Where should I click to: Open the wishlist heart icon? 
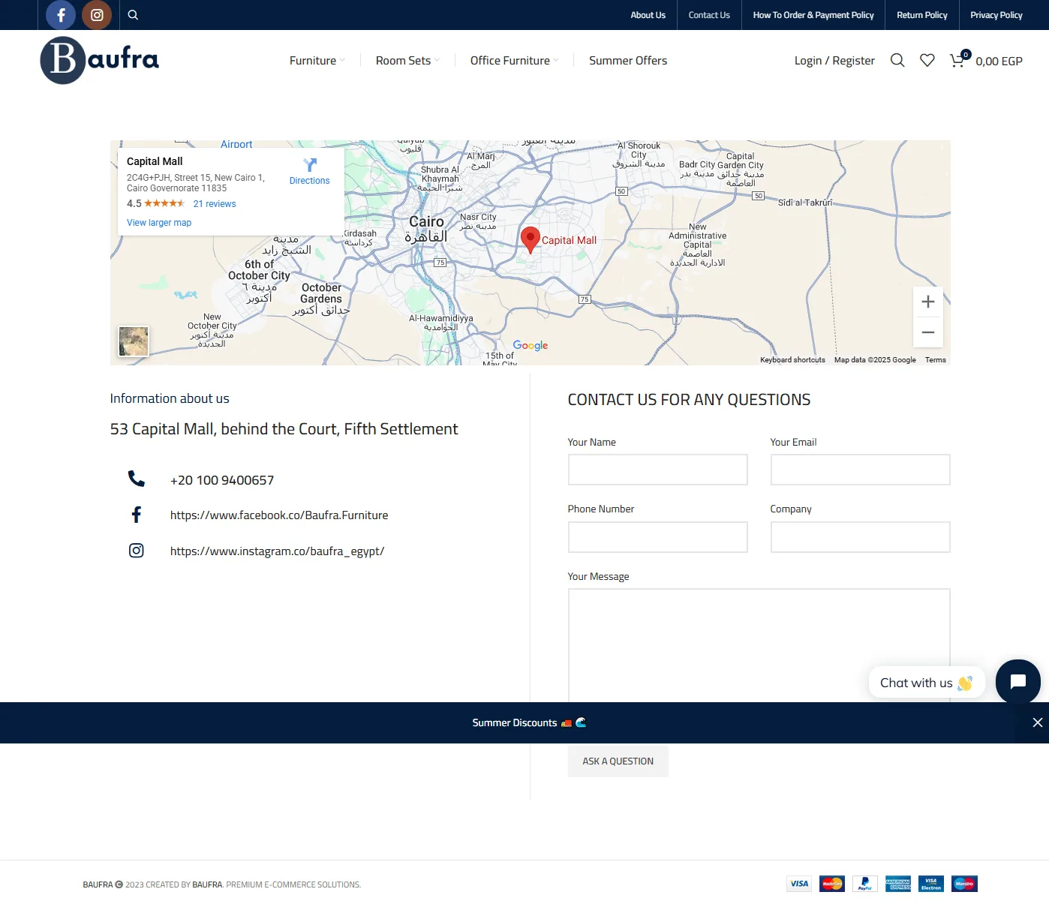tap(927, 60)
